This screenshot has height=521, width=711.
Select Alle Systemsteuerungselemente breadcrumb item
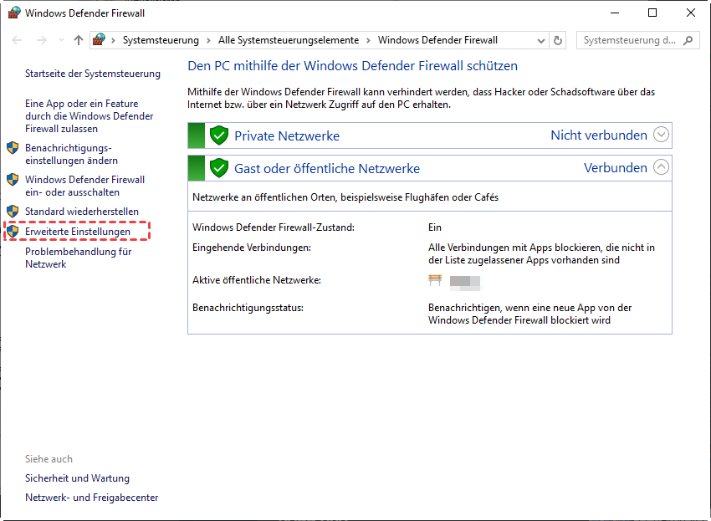pyautogui.click(x=288, y=40)
